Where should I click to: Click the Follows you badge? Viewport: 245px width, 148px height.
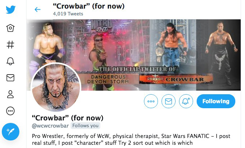point(85,126)
